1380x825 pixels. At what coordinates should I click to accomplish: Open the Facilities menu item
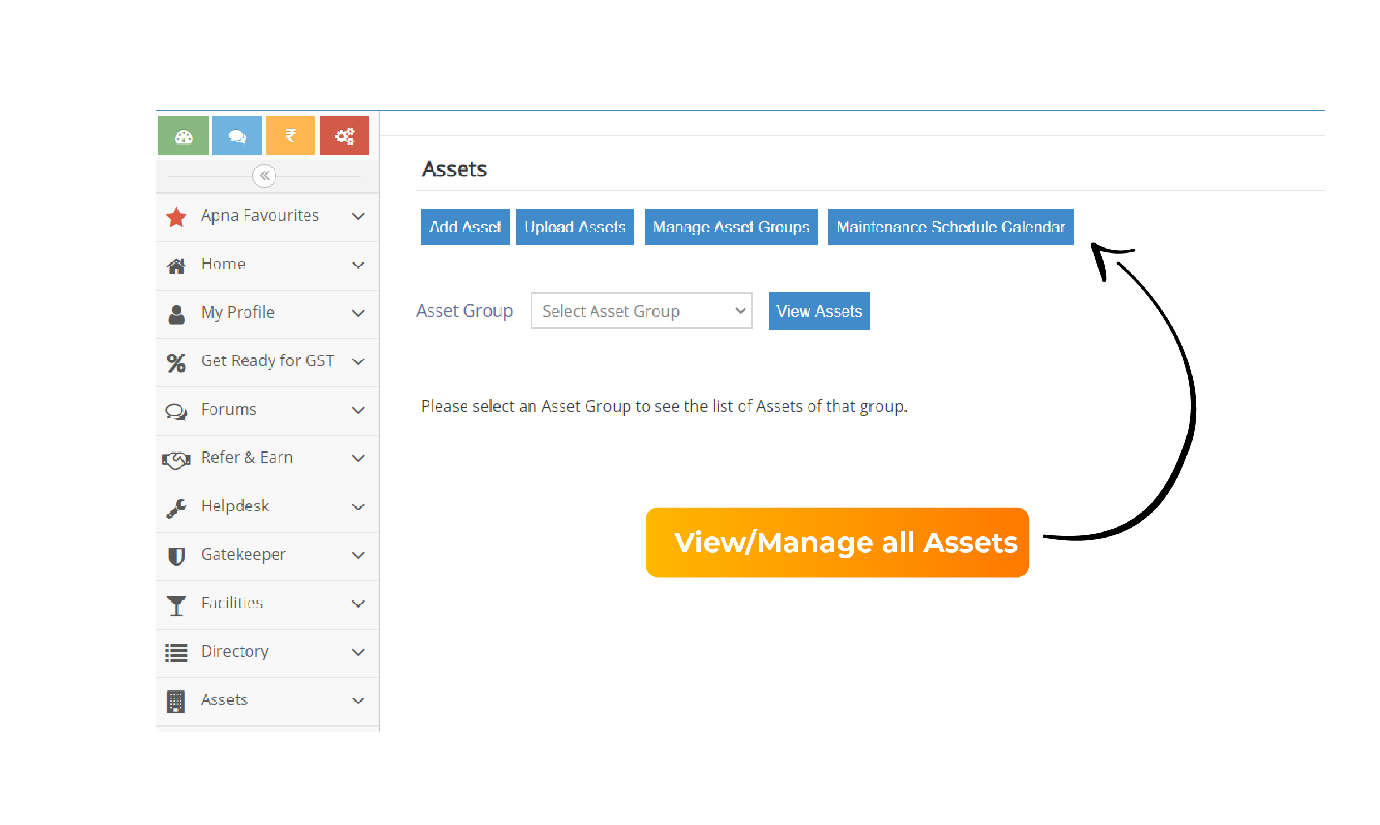(268, 604)
